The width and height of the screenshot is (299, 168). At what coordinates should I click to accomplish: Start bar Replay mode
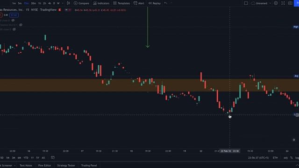(155, 3)
